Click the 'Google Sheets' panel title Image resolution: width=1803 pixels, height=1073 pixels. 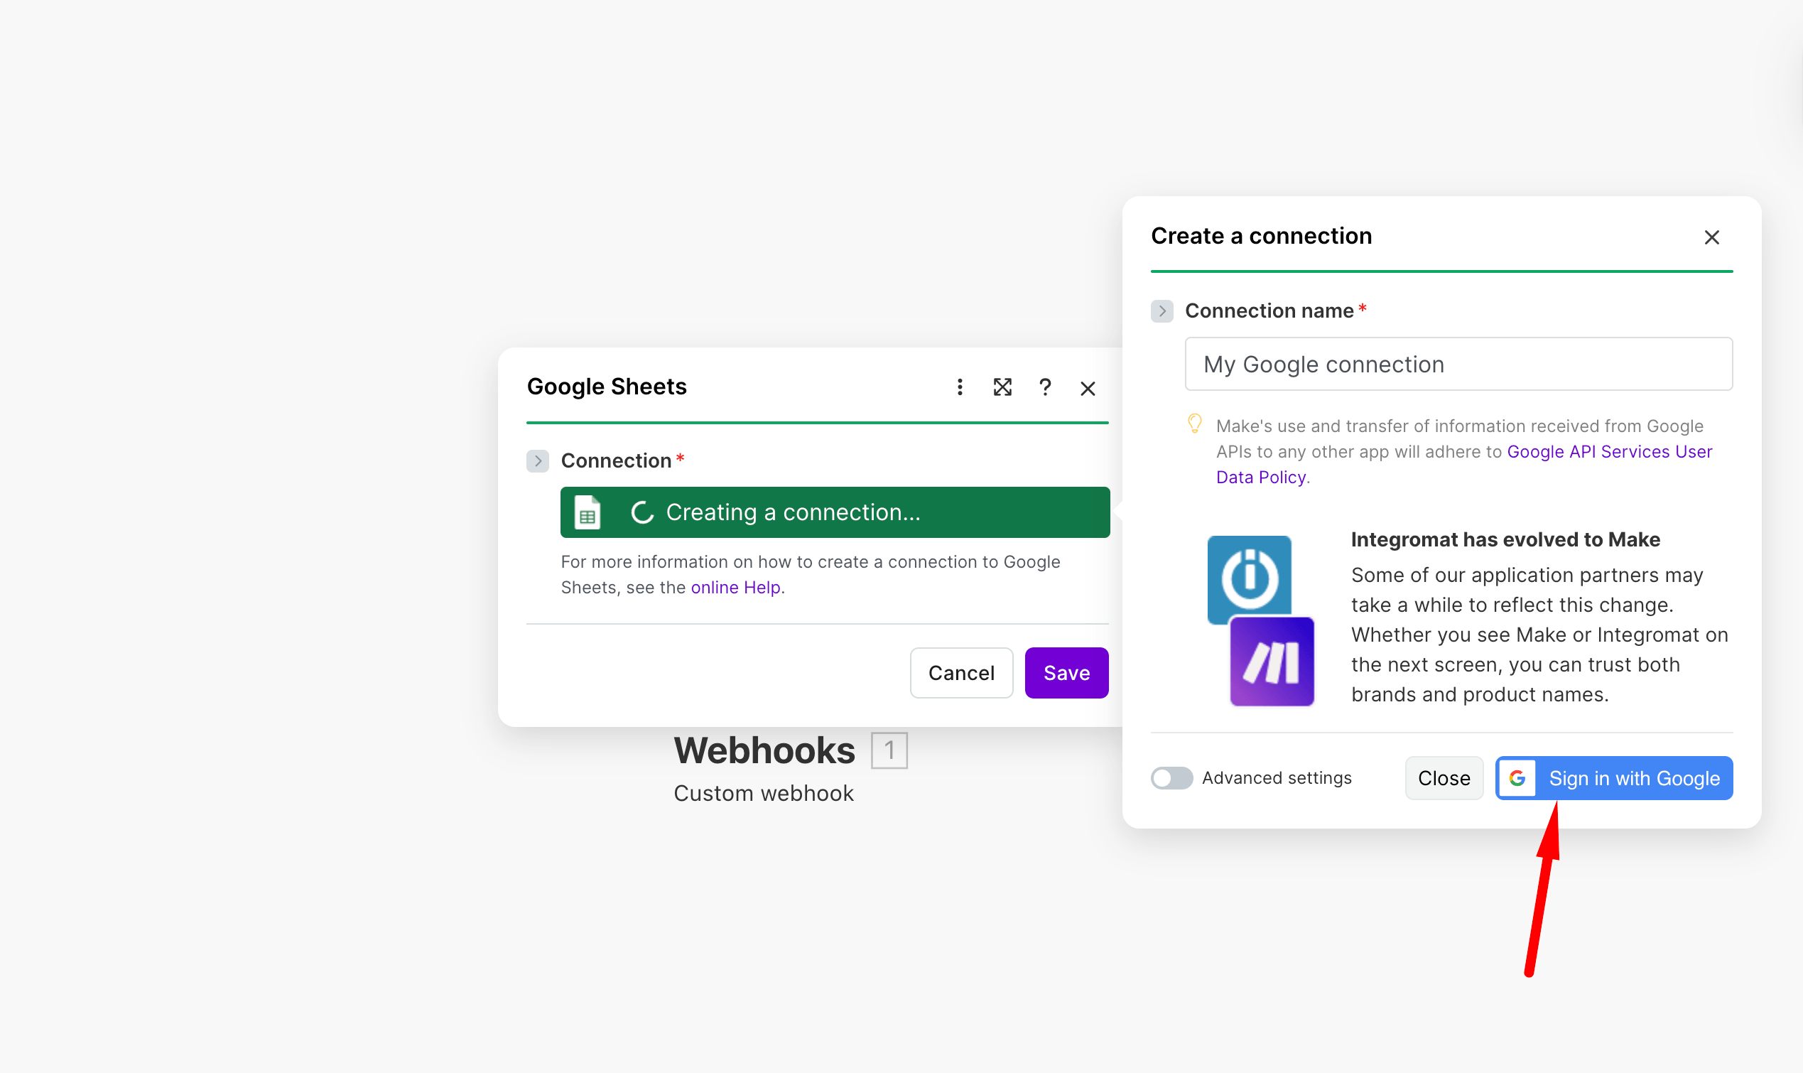[607, 387]
